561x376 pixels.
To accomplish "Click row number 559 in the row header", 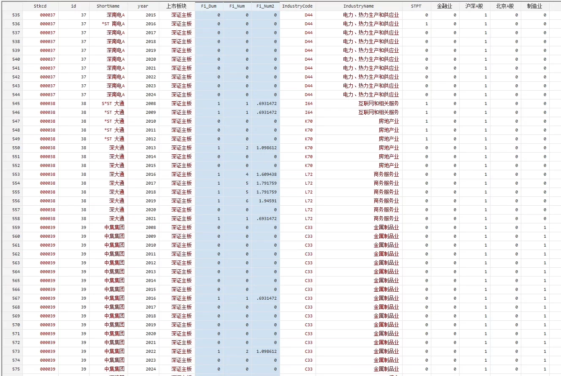I will (x=11, y=228).
